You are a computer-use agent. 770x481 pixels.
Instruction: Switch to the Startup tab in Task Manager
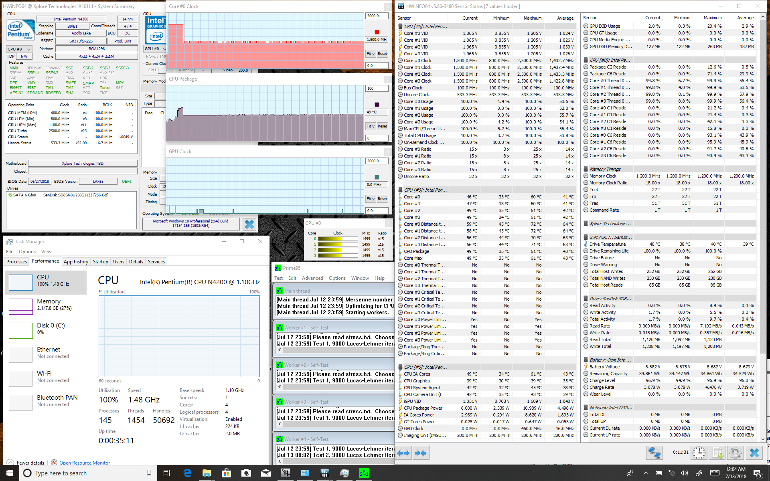pyautogui.click(x=100, y=262)
